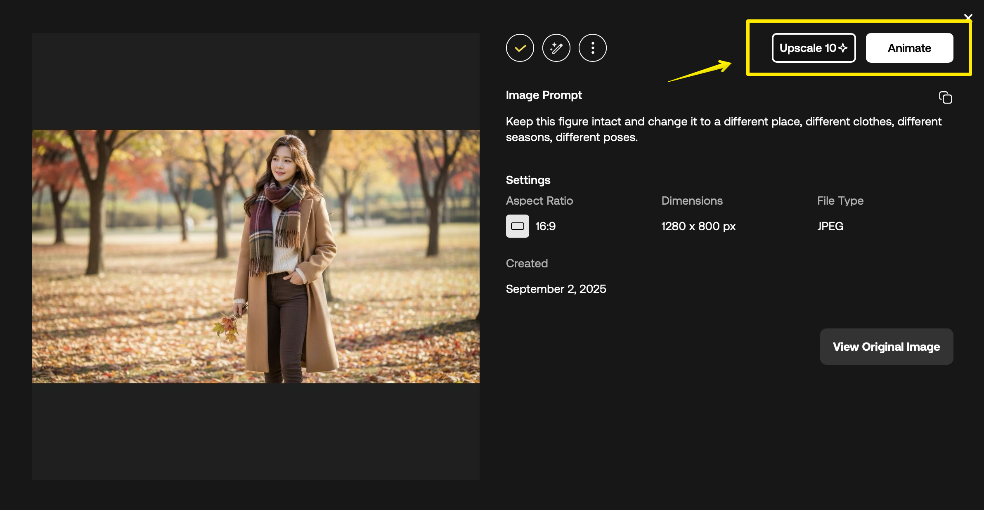Click the 16:9 aspect ratio icon

tap(517, 226)
